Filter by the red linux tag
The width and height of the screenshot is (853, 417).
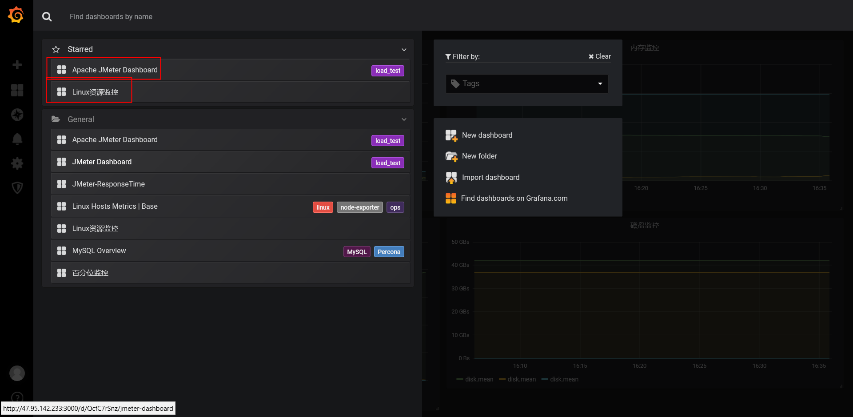point(323,207)
